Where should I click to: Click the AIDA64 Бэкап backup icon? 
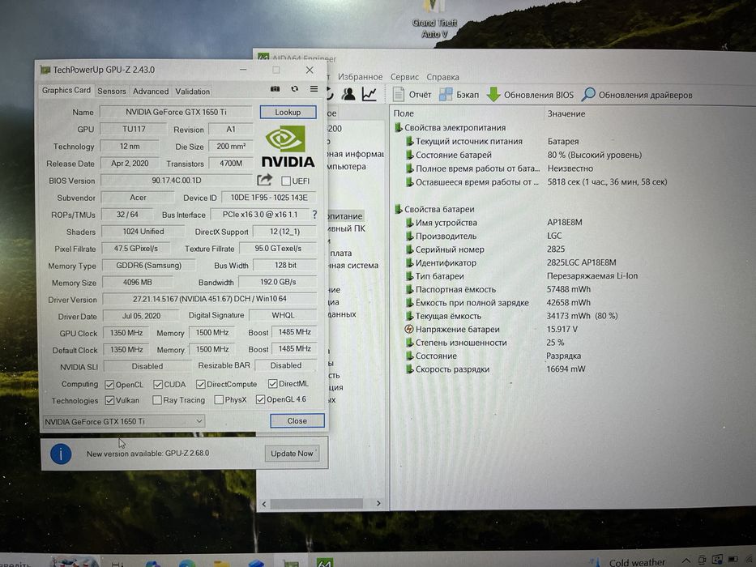click(x=446, y=95)
